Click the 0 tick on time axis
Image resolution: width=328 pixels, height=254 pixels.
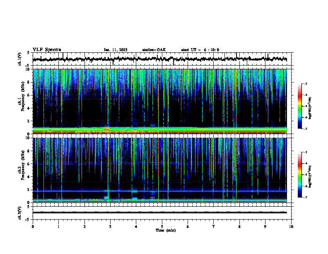(x=33, y=227)
